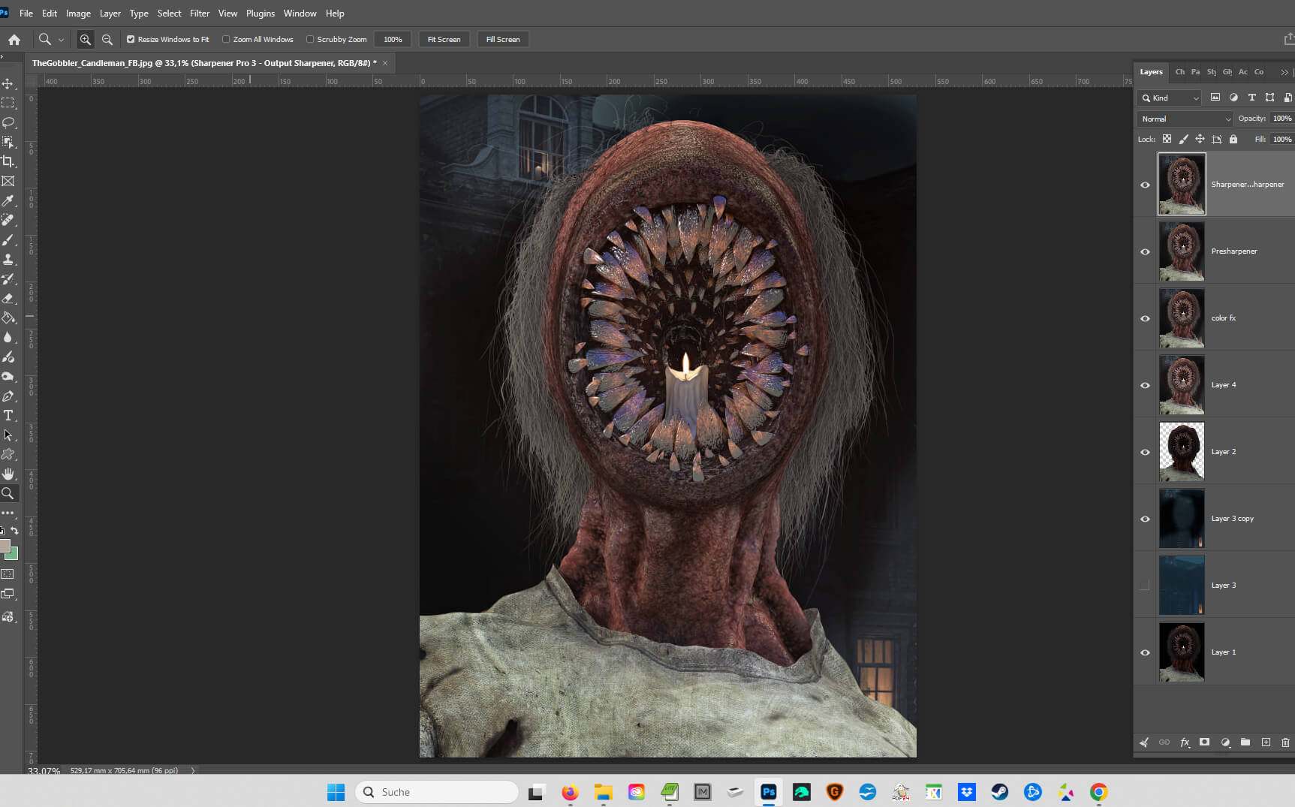Select the Rectangular Marquee tool
This screenshot has width=1295, height=807.
click(x=8, y=103)
